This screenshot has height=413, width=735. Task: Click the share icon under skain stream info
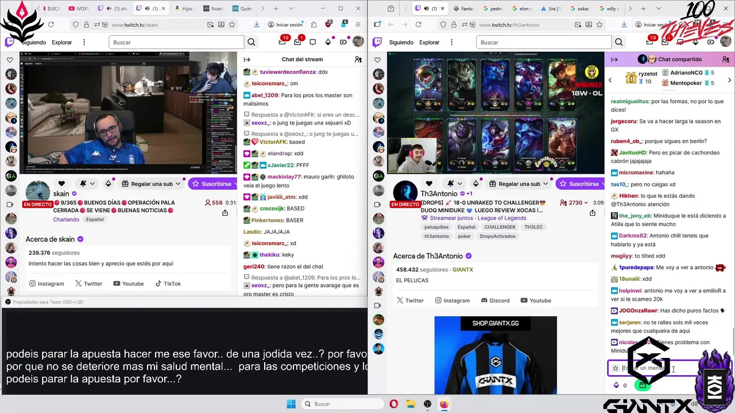point(225,213)
